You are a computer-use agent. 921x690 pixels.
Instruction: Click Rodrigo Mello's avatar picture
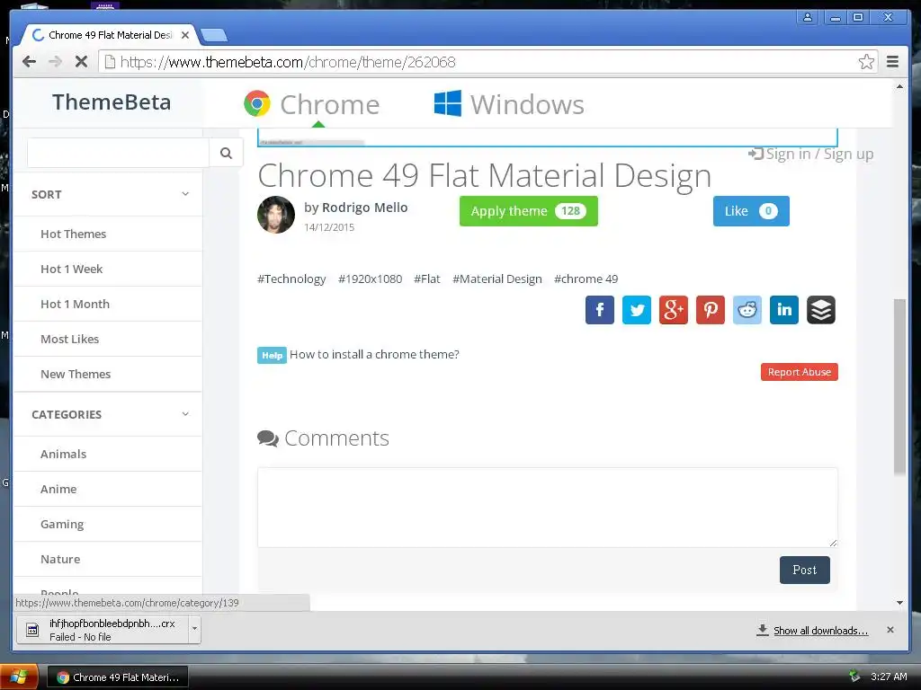pos(276,215)
